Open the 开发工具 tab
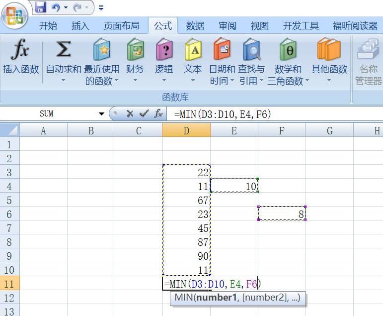The height and width of the screenshot is (316, 383). tap(301, 25)
